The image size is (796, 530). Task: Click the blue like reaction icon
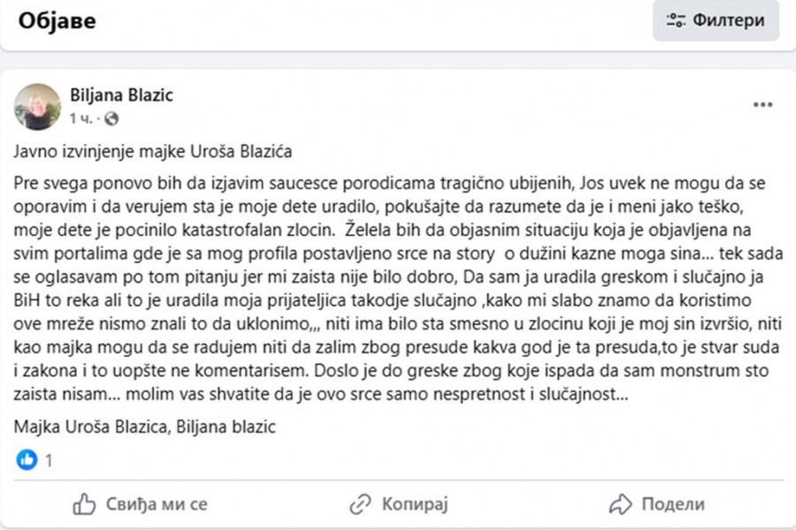(27, 459)
